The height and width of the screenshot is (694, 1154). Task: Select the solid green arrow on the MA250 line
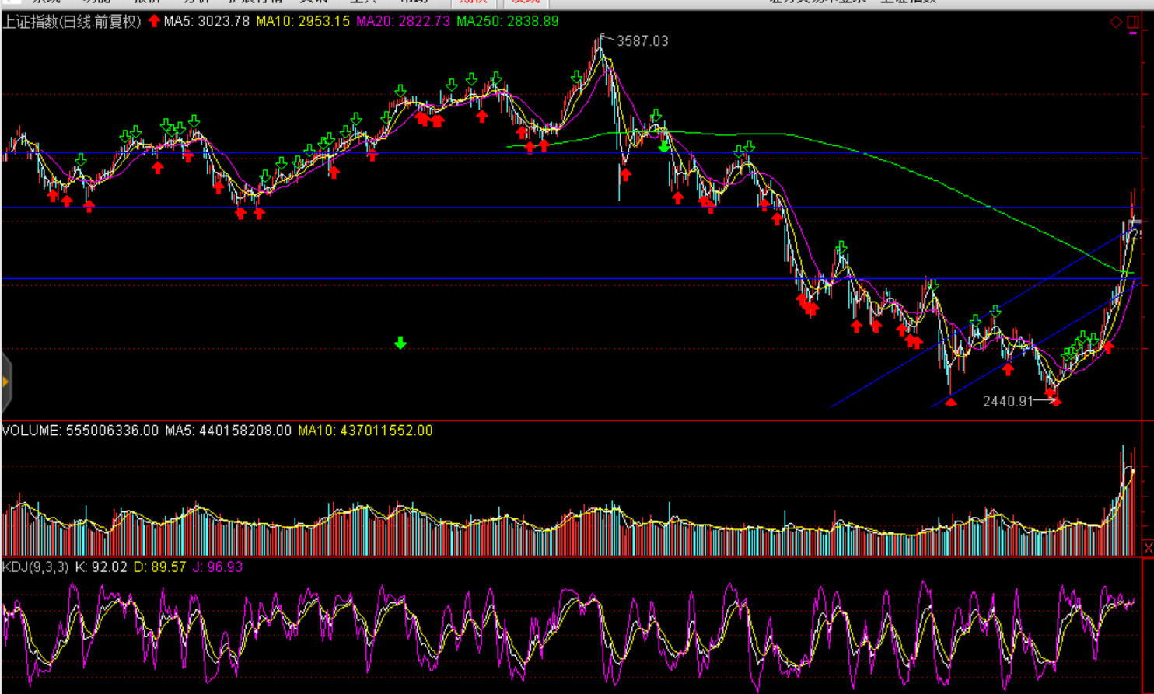663,145
